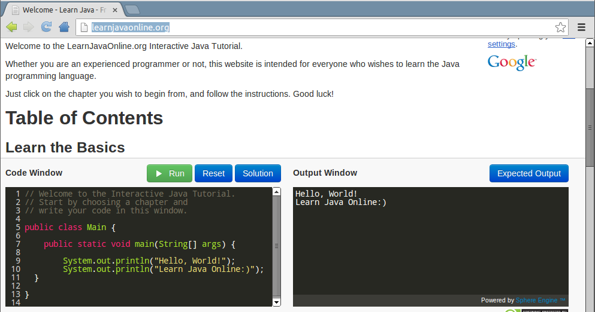Select the Welcome - Learn Java tab

pos(64,10)
